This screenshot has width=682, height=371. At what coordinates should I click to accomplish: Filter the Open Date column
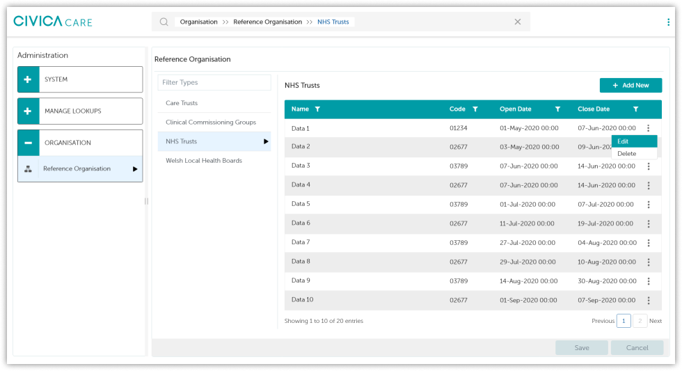click(x=557, y=109)
